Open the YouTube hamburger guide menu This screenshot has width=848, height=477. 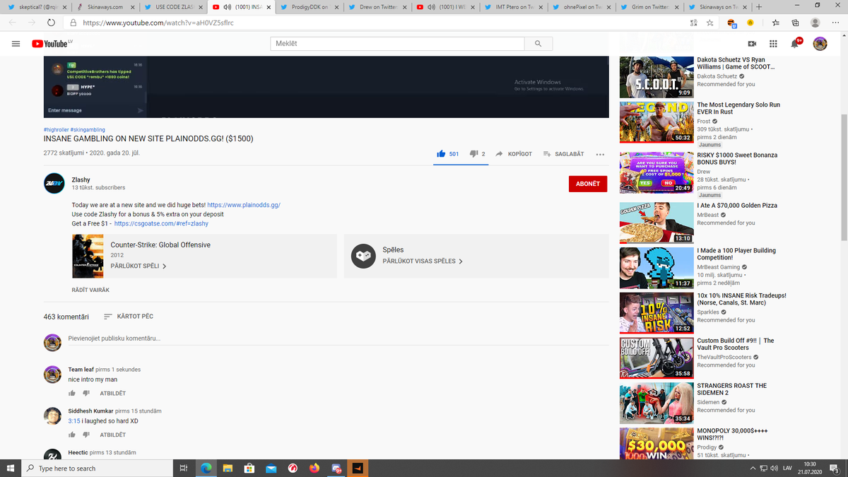point(16,44)
